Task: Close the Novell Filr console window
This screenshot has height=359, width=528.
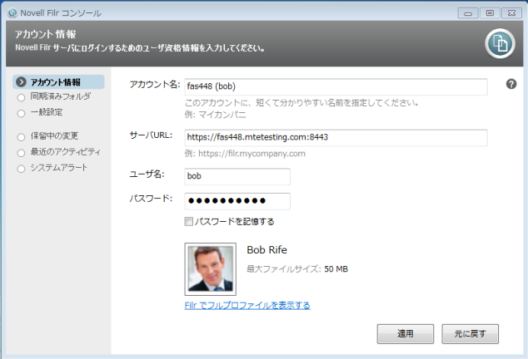Action: coord(512,13)
